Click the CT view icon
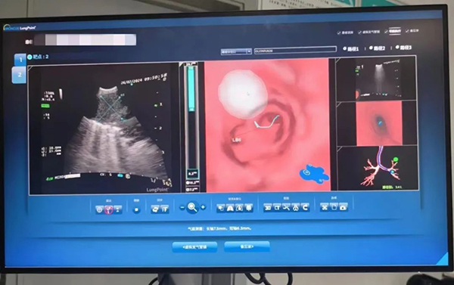 [x=277, y=207]
